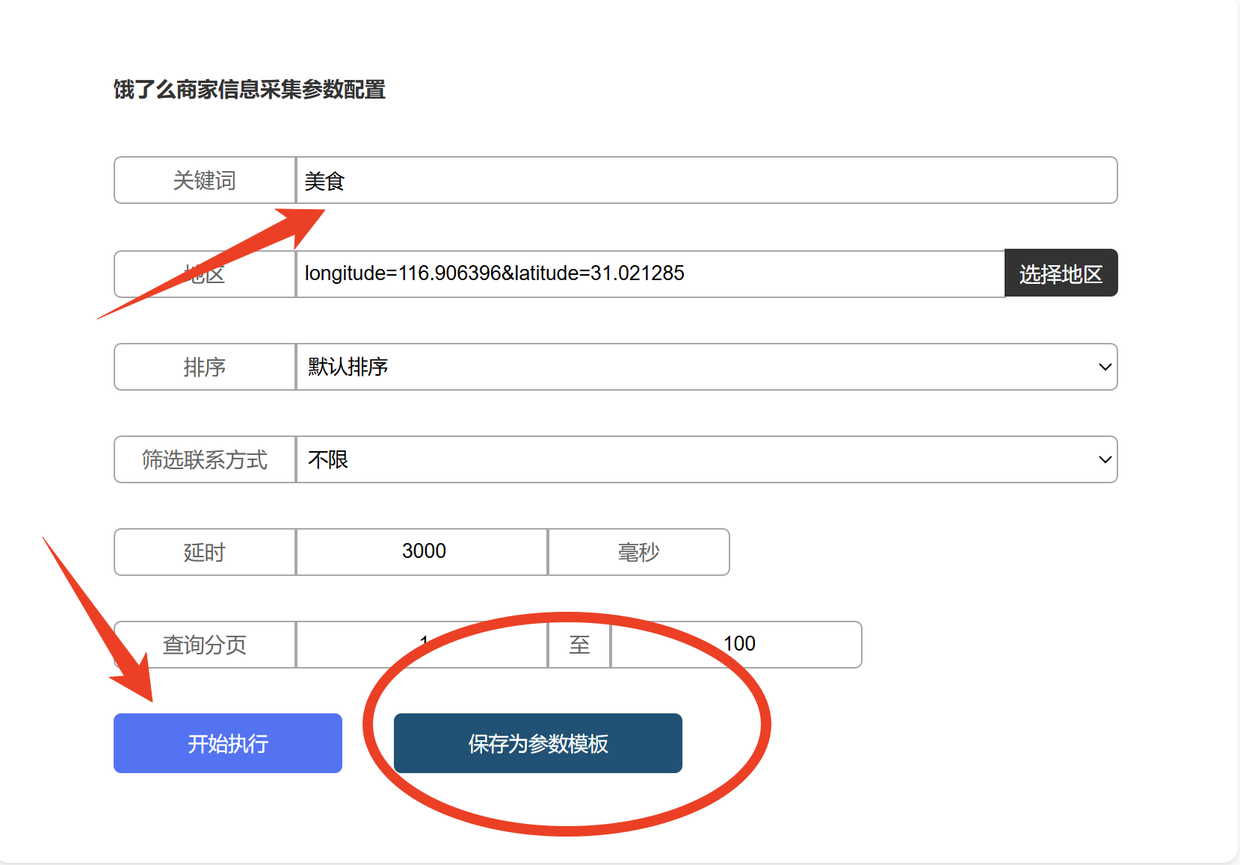
Task: Click the 延时 label box
Action: click(205, 552)
